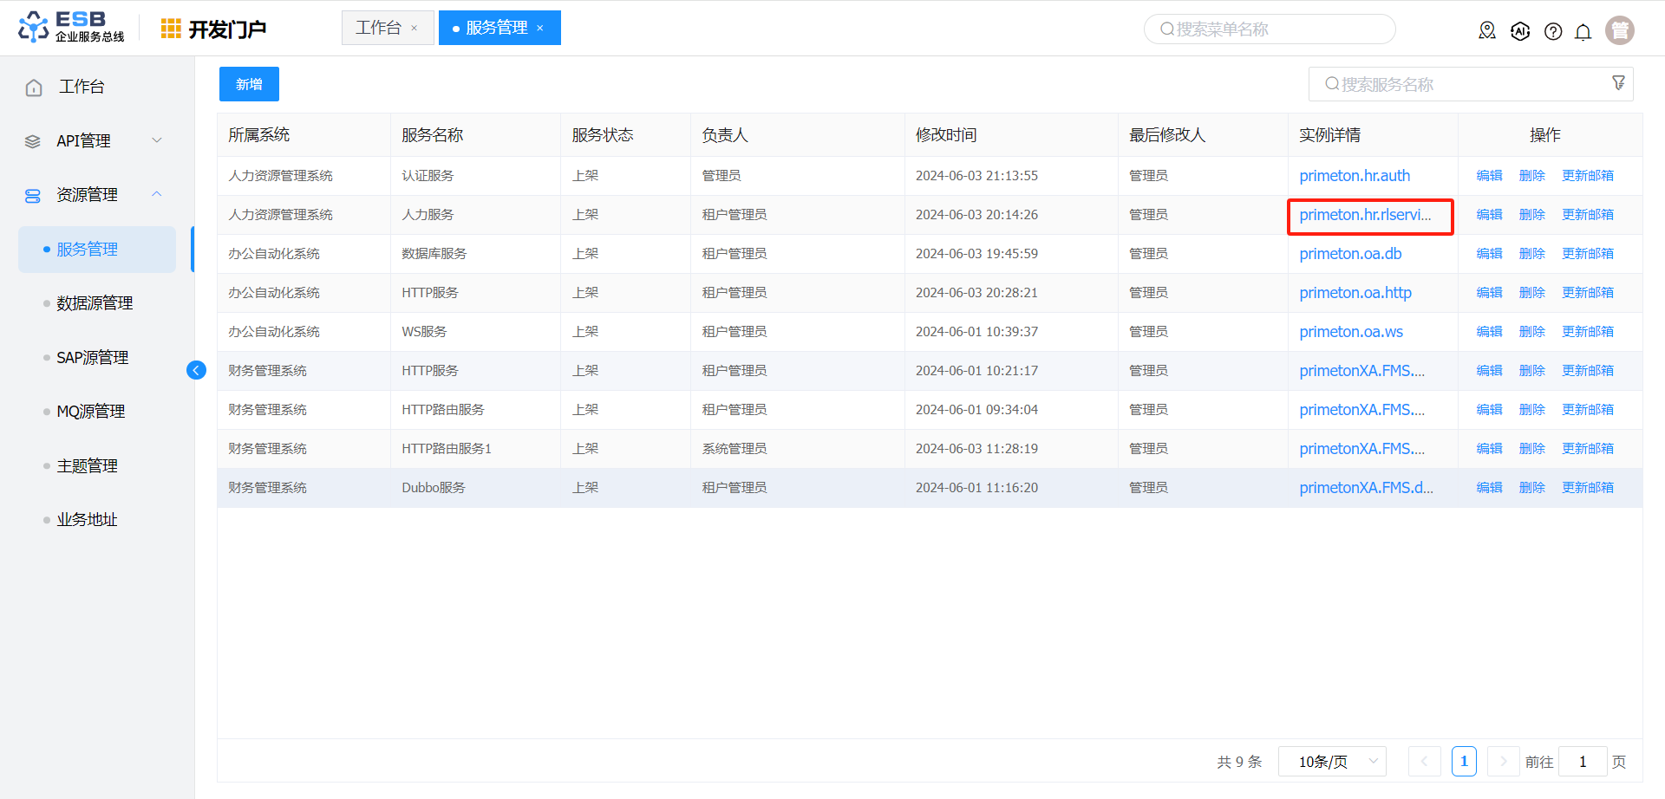This screenshot has width=1665, height=799.
Task: Open the primeton.hr.auth instance link
Action: 1354,176
